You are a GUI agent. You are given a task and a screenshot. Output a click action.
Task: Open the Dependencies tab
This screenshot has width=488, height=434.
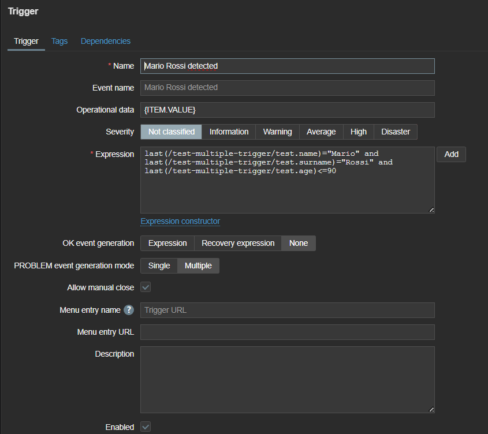106,41
